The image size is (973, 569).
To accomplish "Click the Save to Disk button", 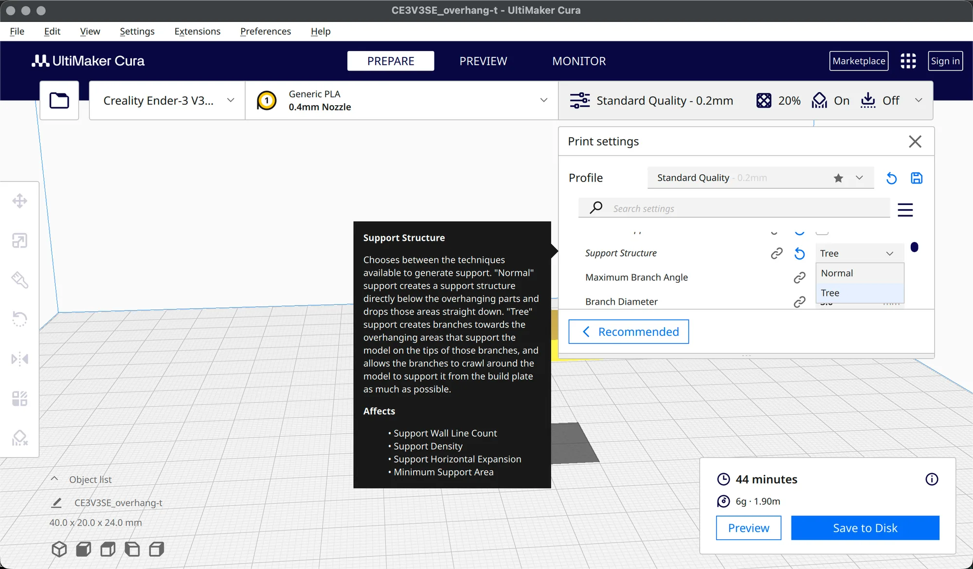I will (865, 528).
